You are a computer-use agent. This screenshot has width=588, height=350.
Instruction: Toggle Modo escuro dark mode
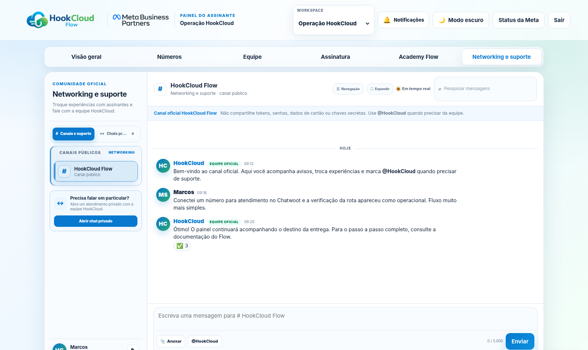click(x=461, y=20)
